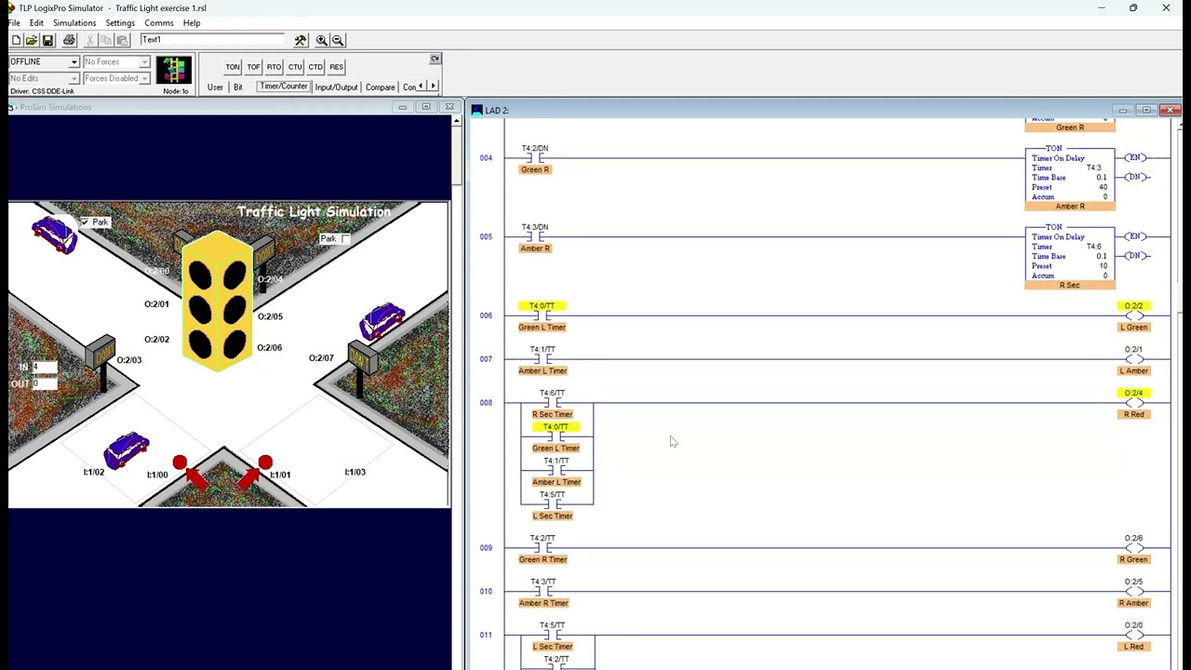
Task: Select the O:2/2 L Green output coil
Action: [1133, 316]
